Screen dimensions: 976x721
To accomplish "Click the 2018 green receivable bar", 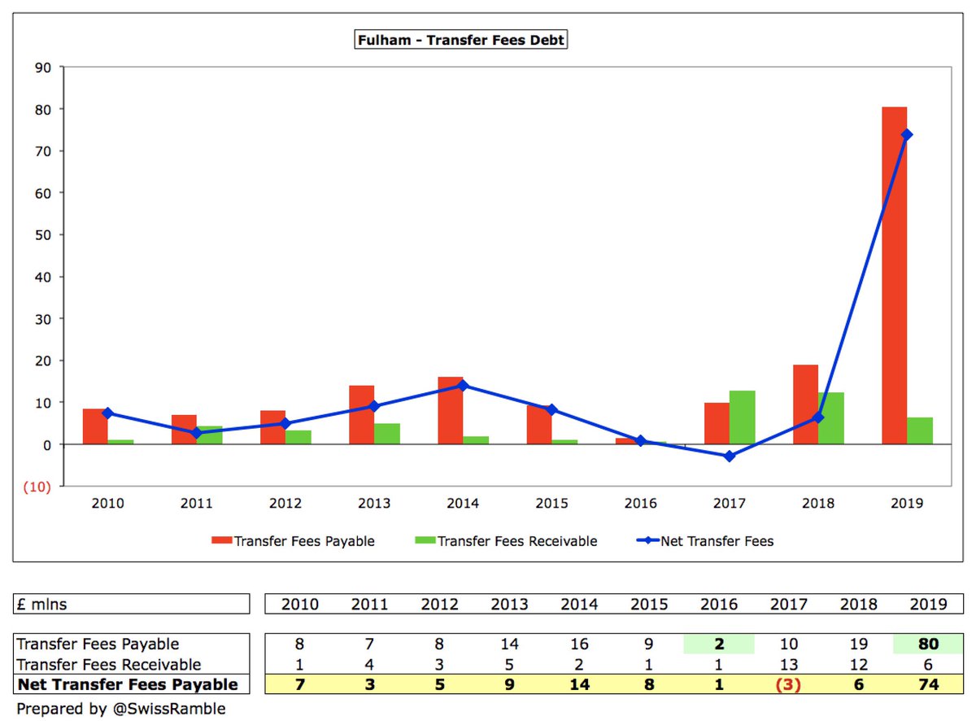I will [x=831, y=418].
